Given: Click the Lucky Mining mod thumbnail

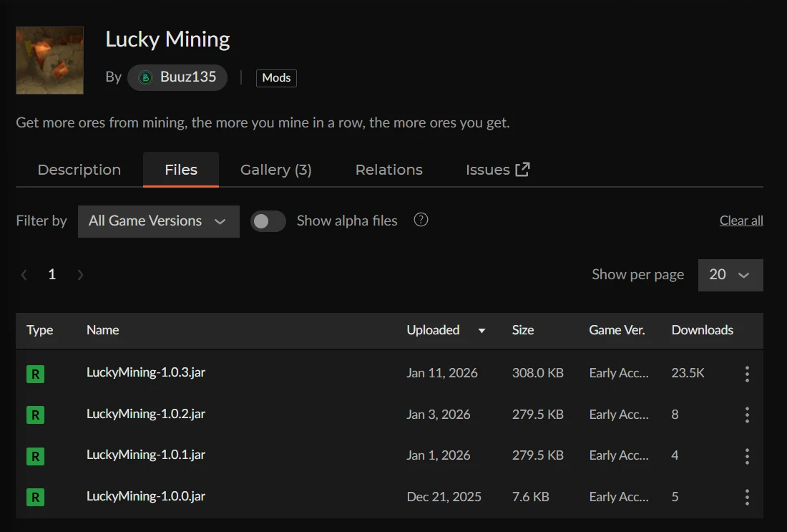Looking at the screenshot, I should pyautogui.click(x=50, y=60).
